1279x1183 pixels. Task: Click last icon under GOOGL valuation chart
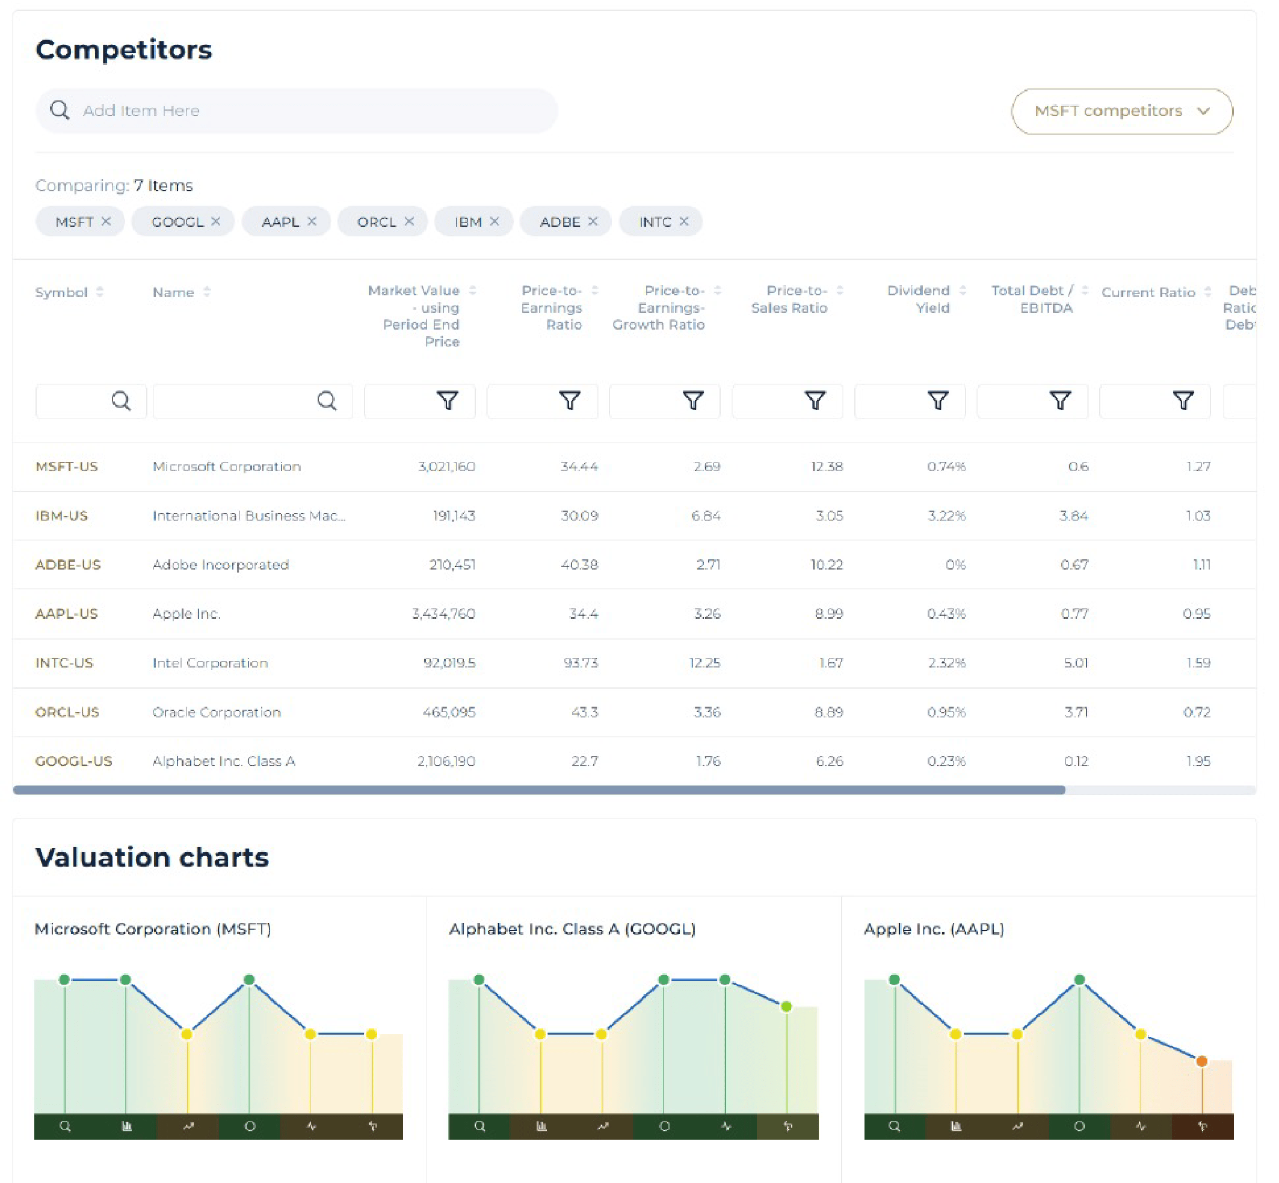click(787, 1126)
